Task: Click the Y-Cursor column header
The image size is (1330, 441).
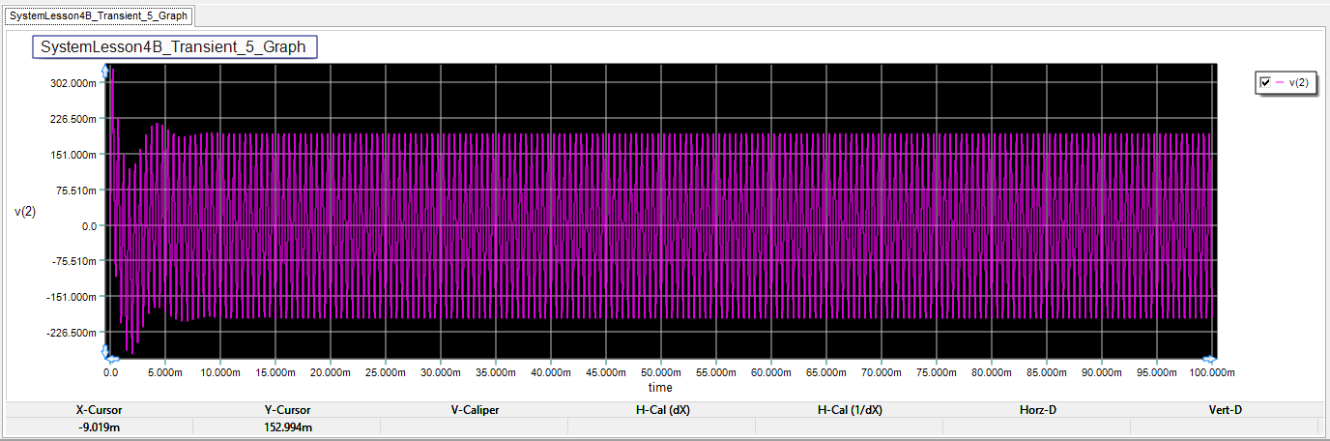Action: pyautogui.click(x=287, y=410)
